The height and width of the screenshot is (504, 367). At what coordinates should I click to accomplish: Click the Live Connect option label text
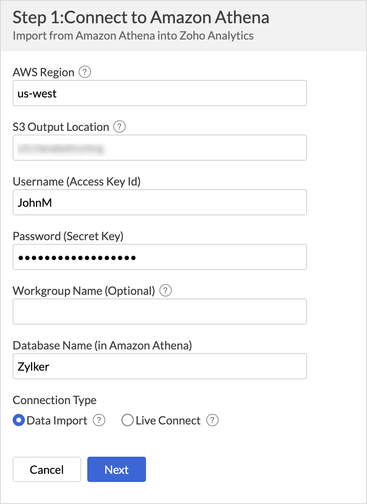(x=168, y=420)
